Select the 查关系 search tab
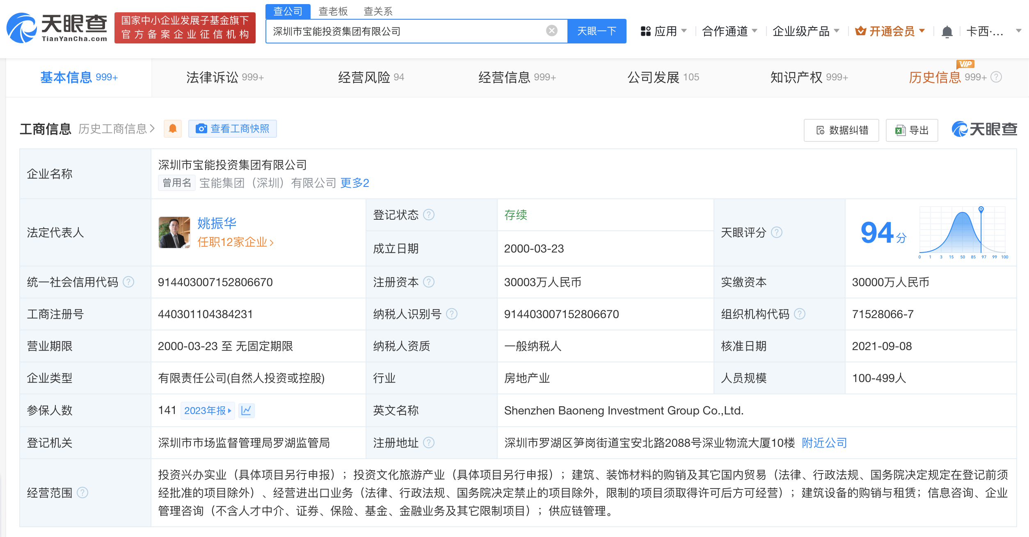 tap(378, 11)
